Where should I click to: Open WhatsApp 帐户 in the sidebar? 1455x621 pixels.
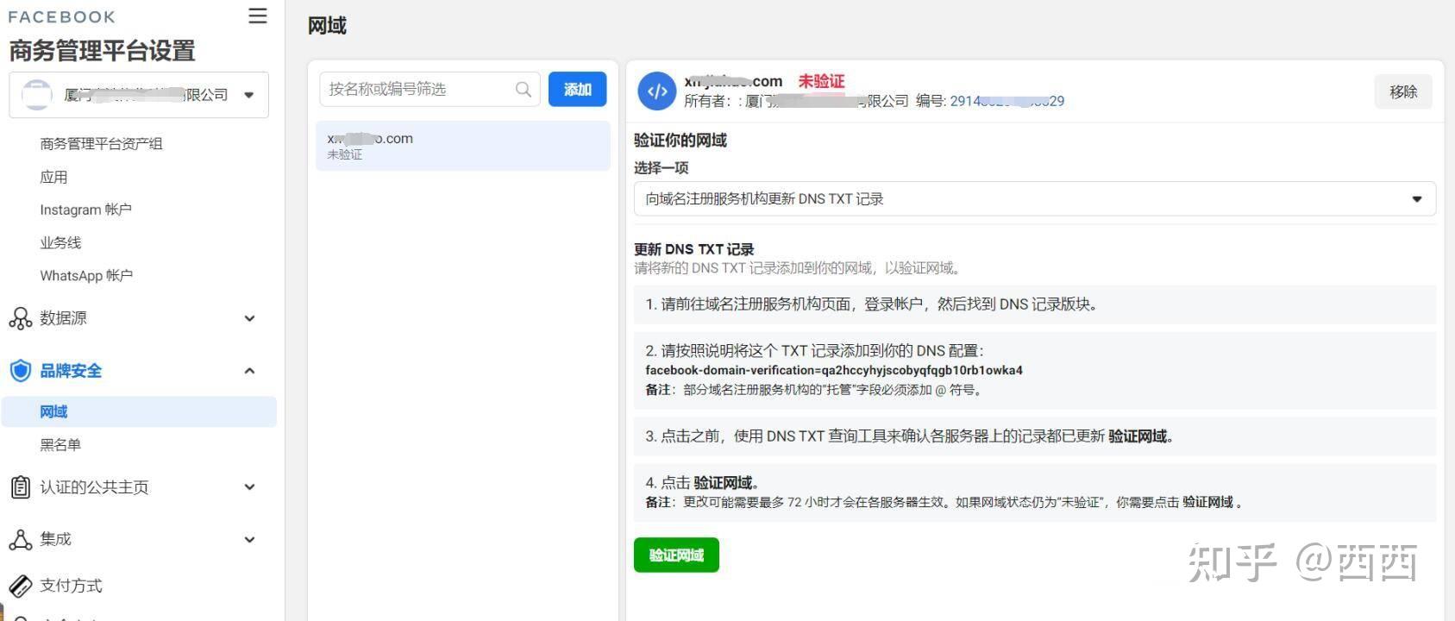(86, 275)
